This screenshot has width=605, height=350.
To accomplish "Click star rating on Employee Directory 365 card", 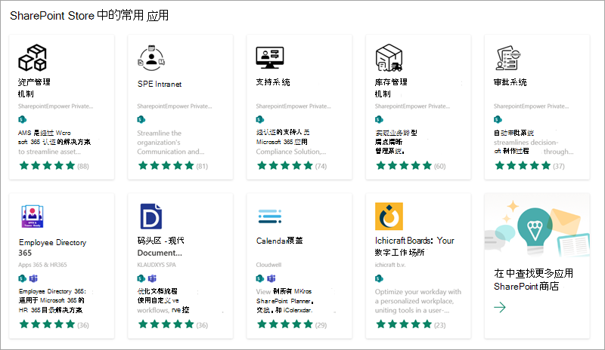I will tap(54, 324).
